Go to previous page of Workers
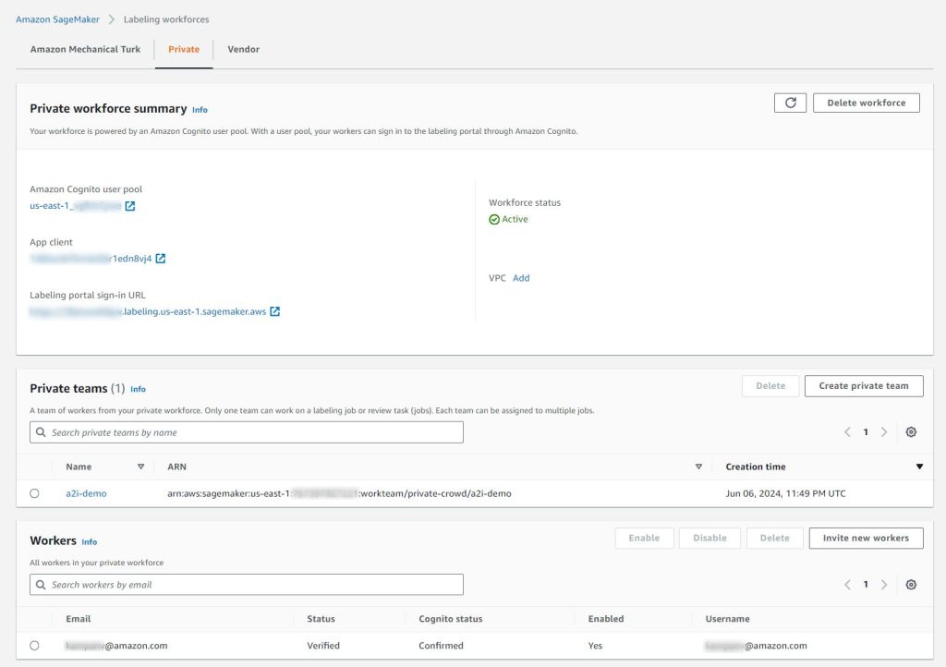This screenshot has height=667, width=946. (848, 585)
